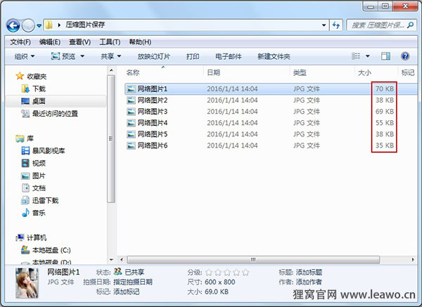The width and height of the screenshot is (422, 307).
Task: Click the Back navigation arrow button
Action: pos(13,25)
